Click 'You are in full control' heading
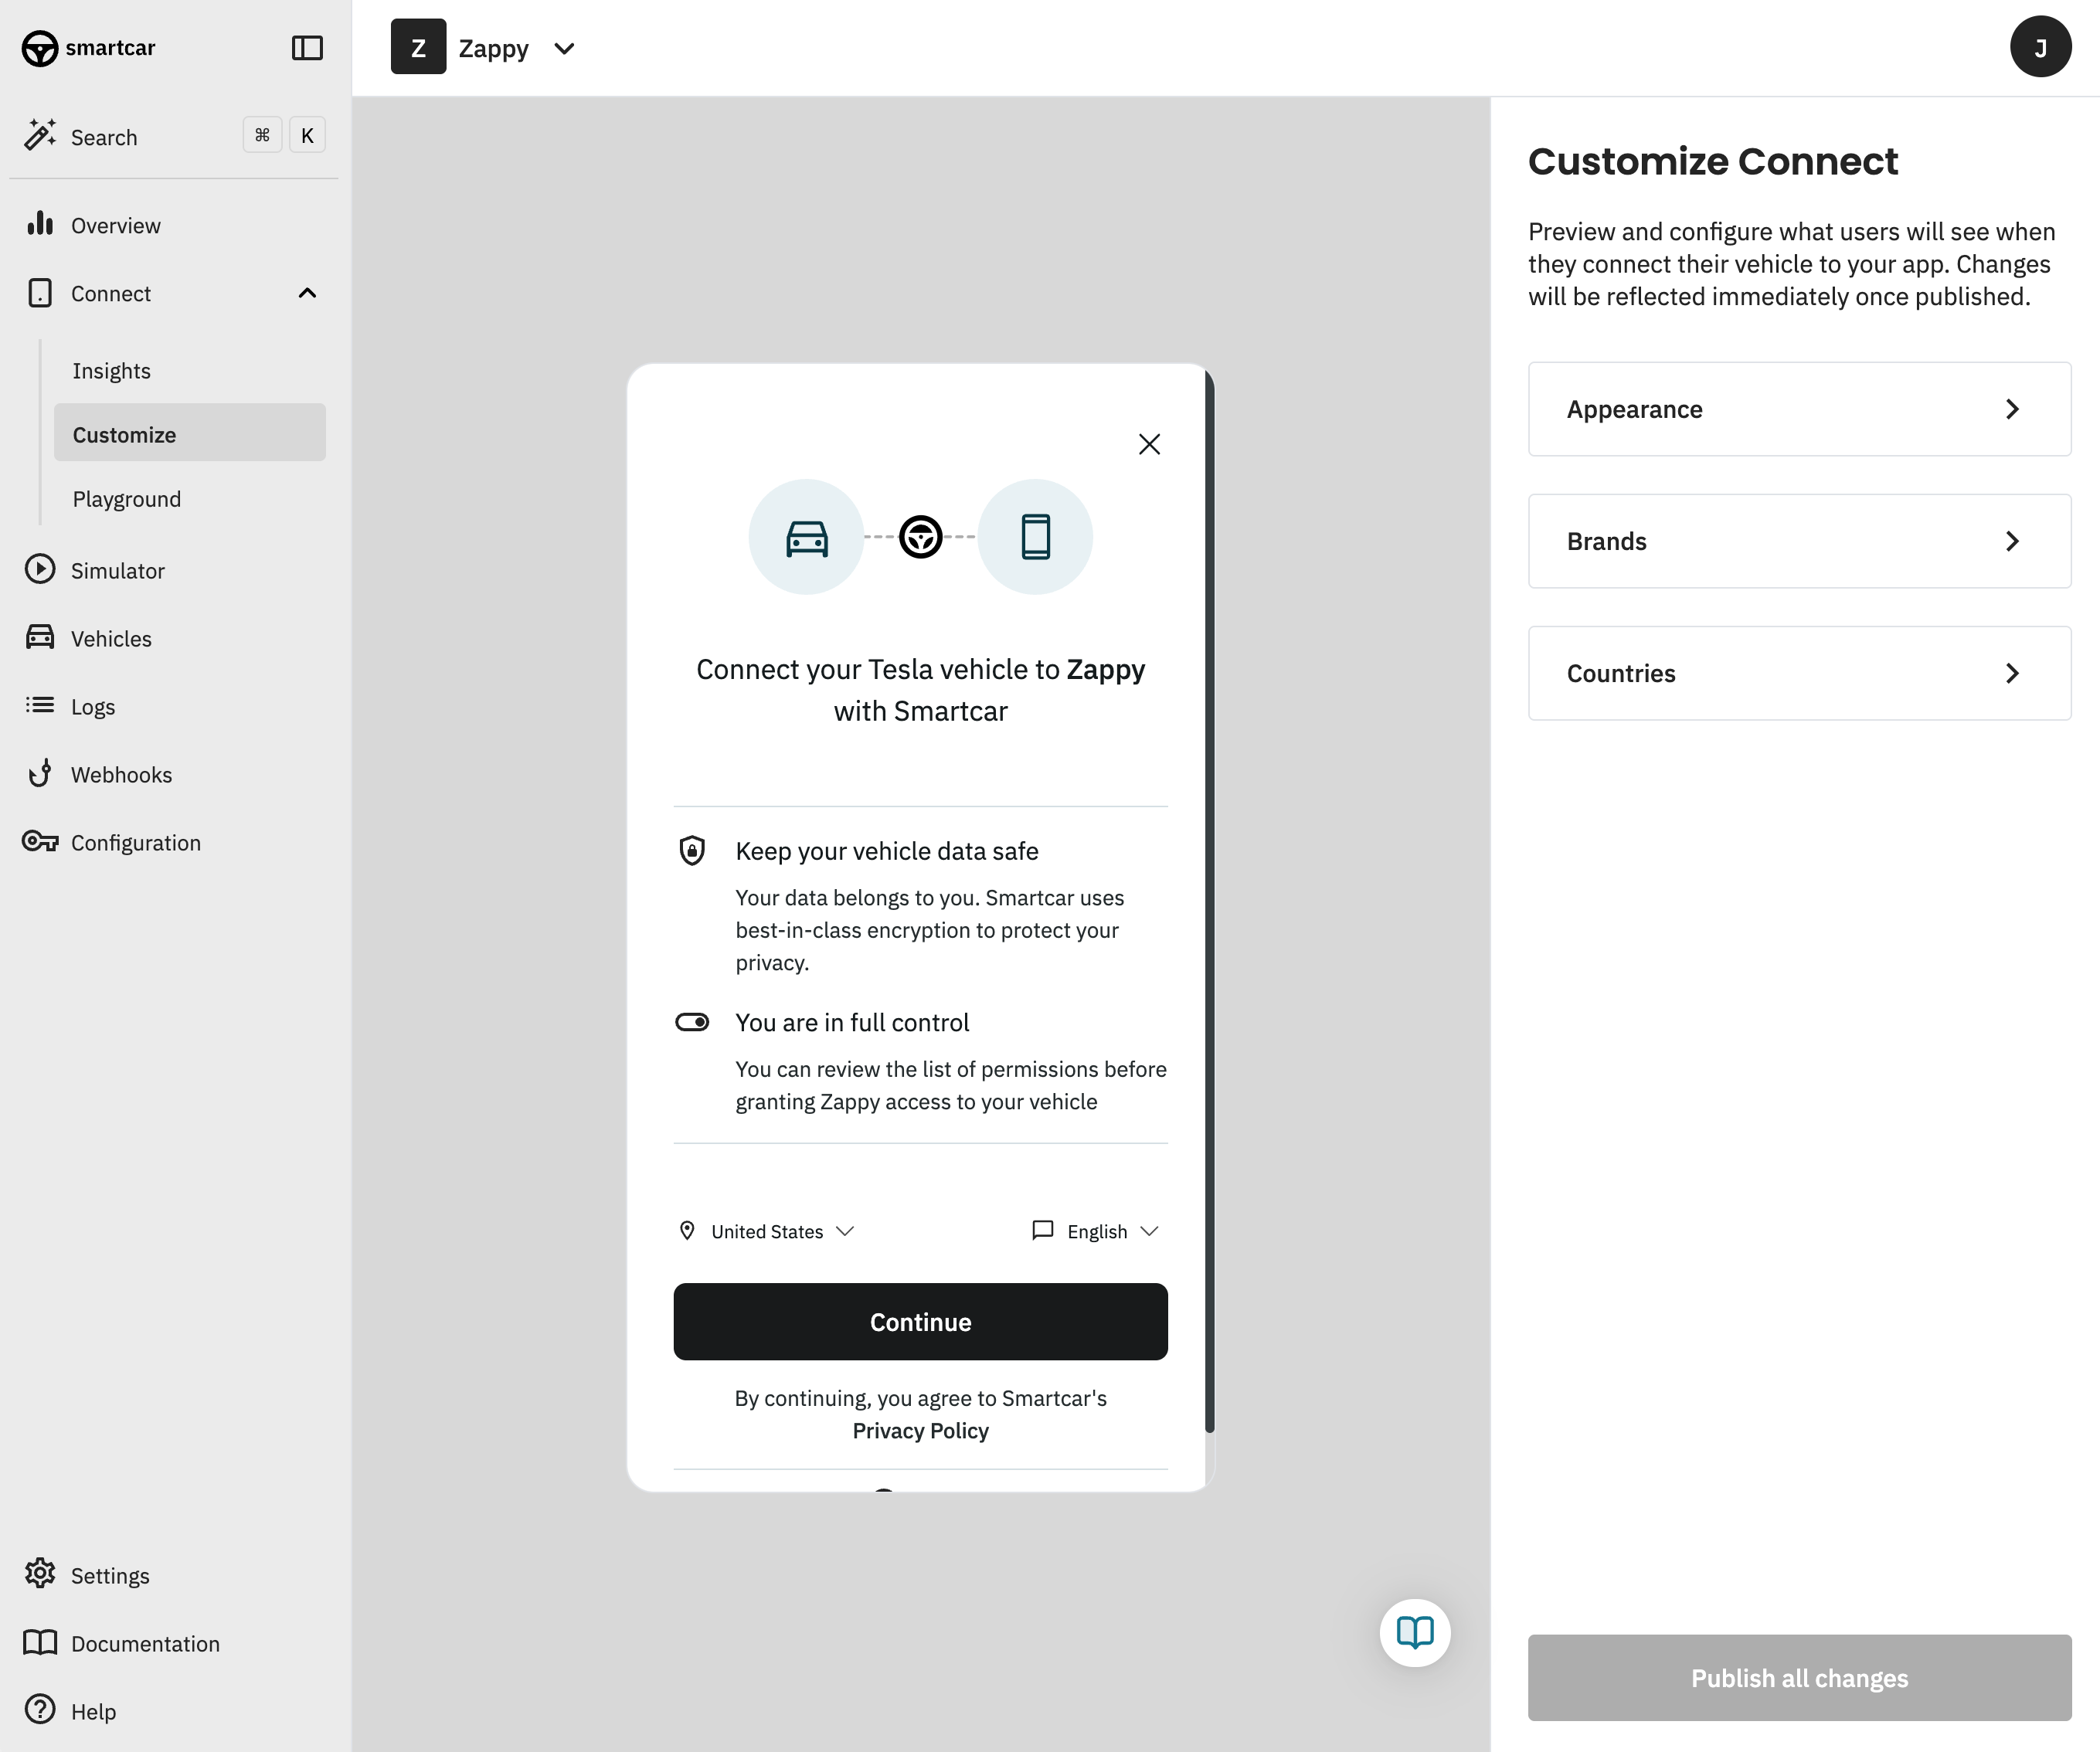Viewport: 2100px width, 1752px height. [x=852, y=1022]
